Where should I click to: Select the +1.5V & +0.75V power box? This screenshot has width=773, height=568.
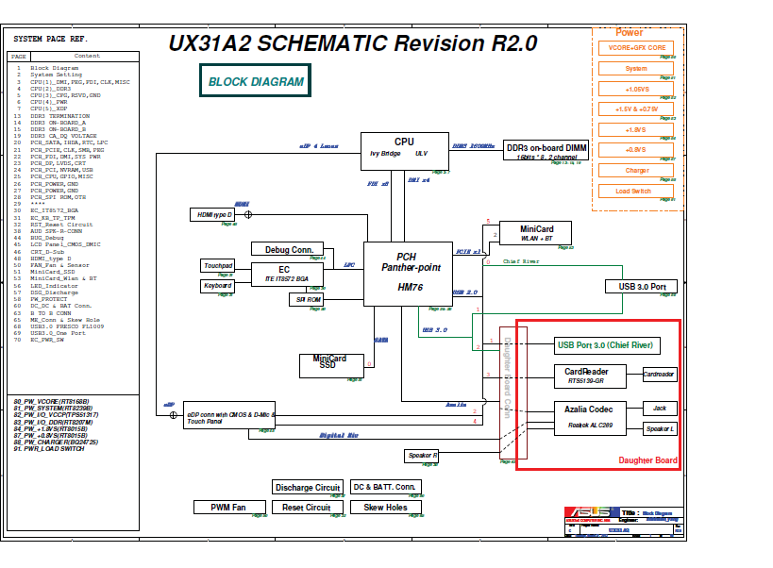(x=636, y=109)
